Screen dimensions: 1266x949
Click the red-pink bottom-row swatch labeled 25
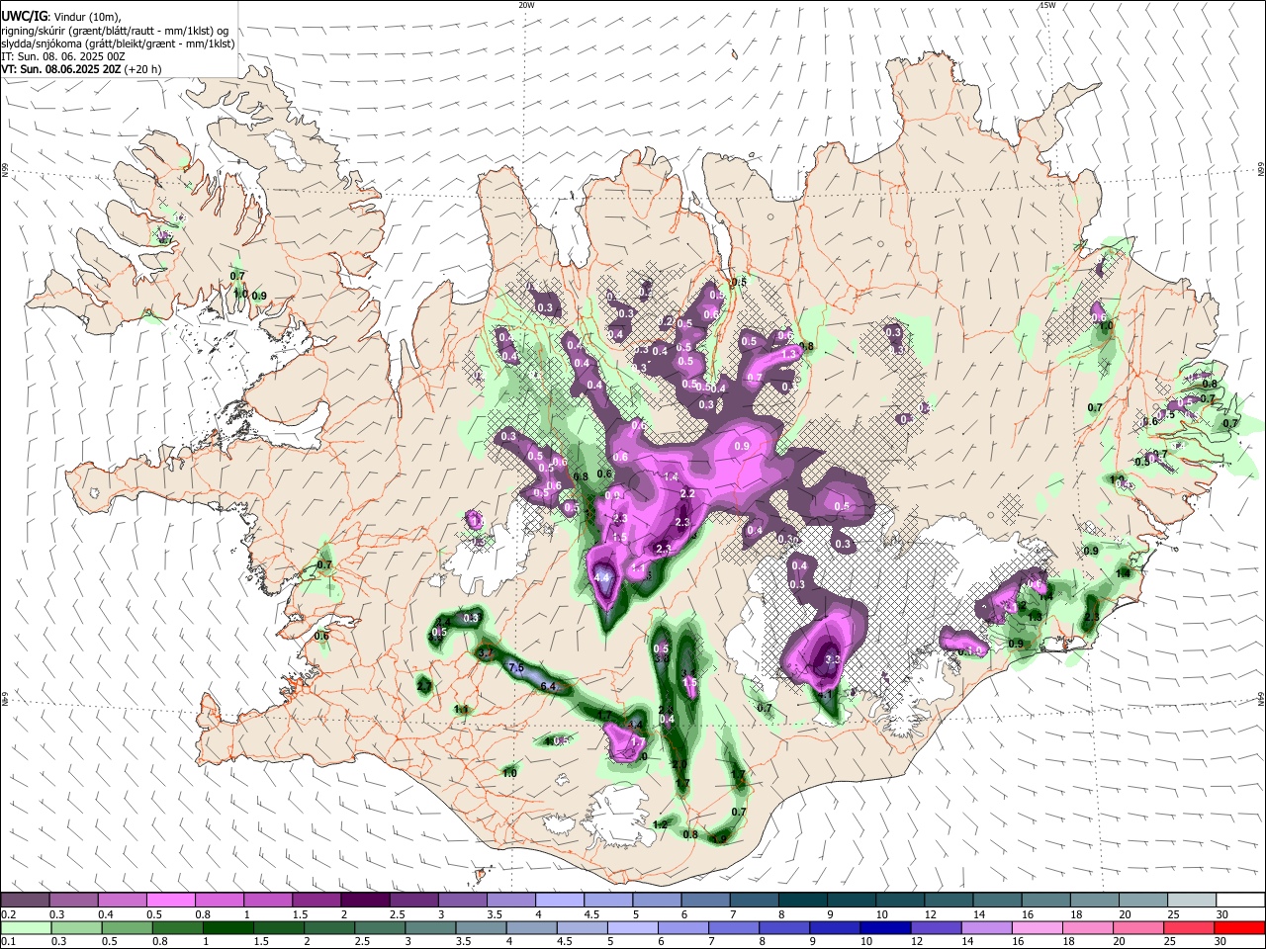pyautogui.click(x=1188, y=927)
